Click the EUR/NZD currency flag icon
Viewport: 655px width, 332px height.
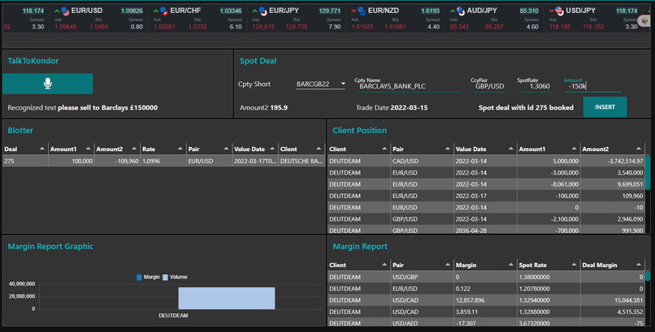coord(362,11)
